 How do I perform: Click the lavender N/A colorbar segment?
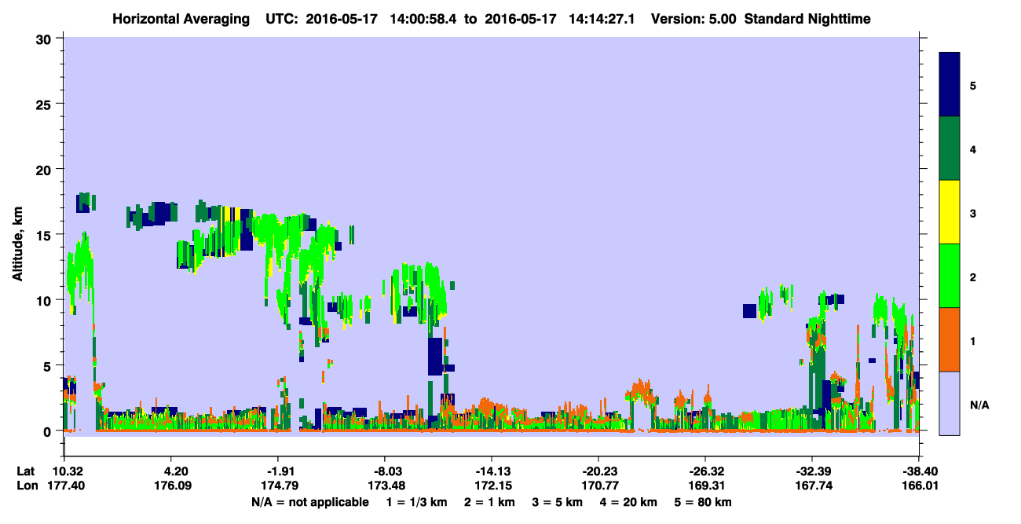[x=950, y=403]
